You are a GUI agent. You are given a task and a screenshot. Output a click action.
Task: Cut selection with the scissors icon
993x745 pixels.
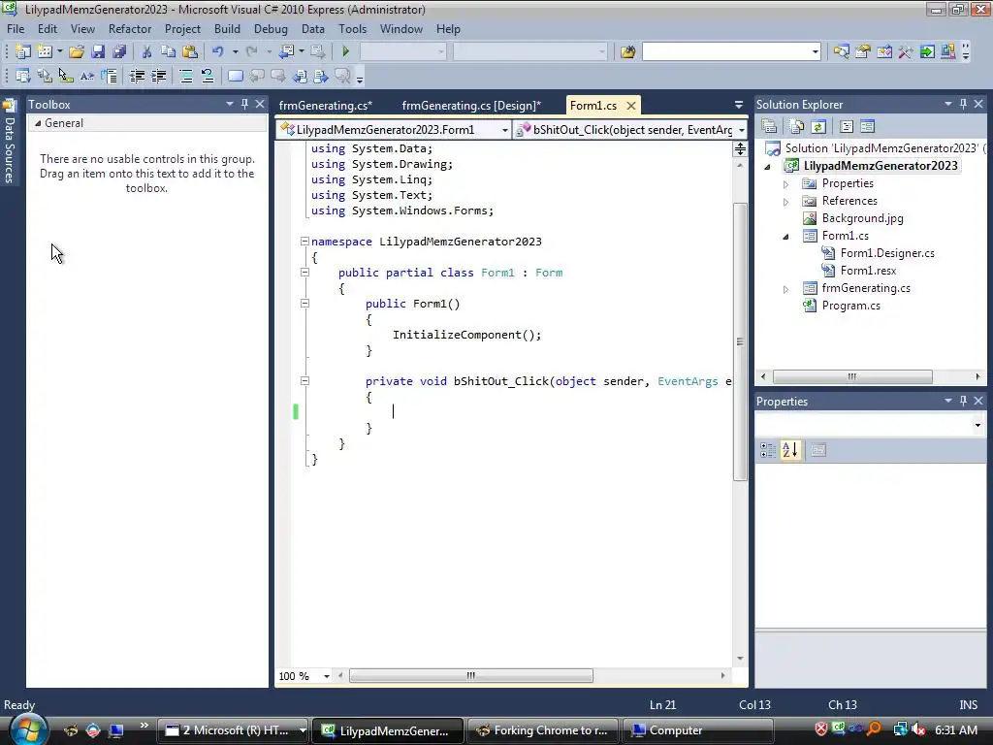(146, 51)
